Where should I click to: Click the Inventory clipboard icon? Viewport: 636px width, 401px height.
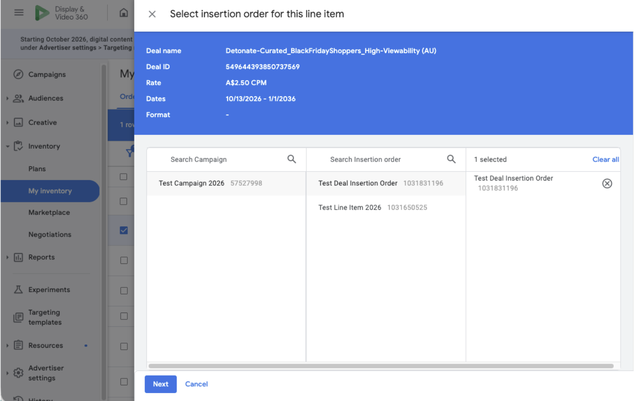coord(19,146)
